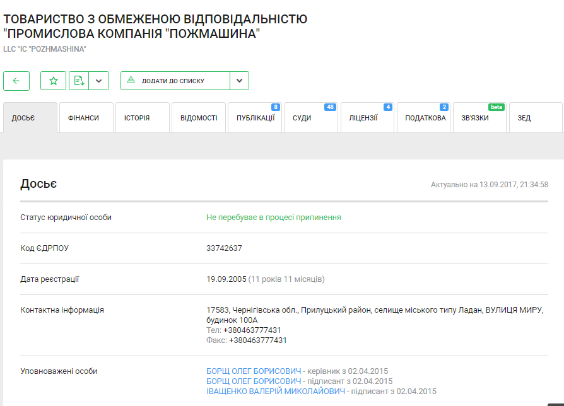
Task: Click the back arrow button
Action: [16, 81]
